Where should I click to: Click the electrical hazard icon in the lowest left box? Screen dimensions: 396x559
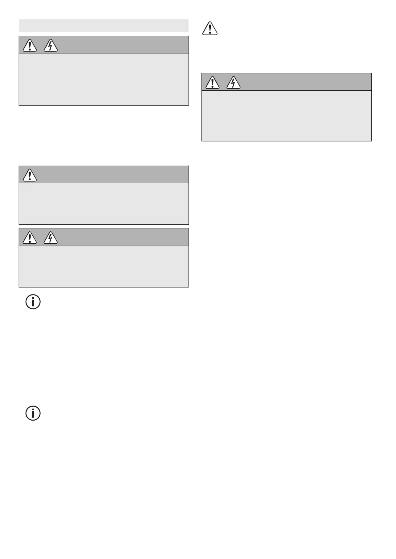point(51,238)
